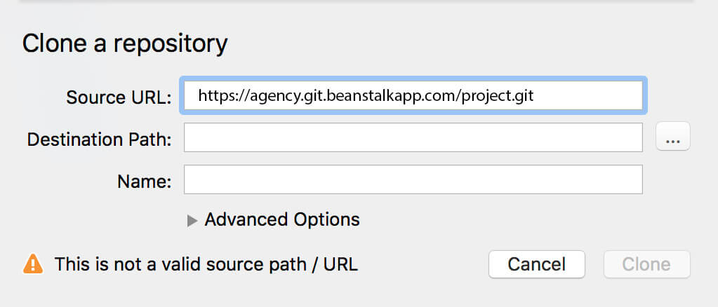This screenshot has width=718, height=307.
Task: Click the orange warning triangle icon
Action: click(33, 264)
